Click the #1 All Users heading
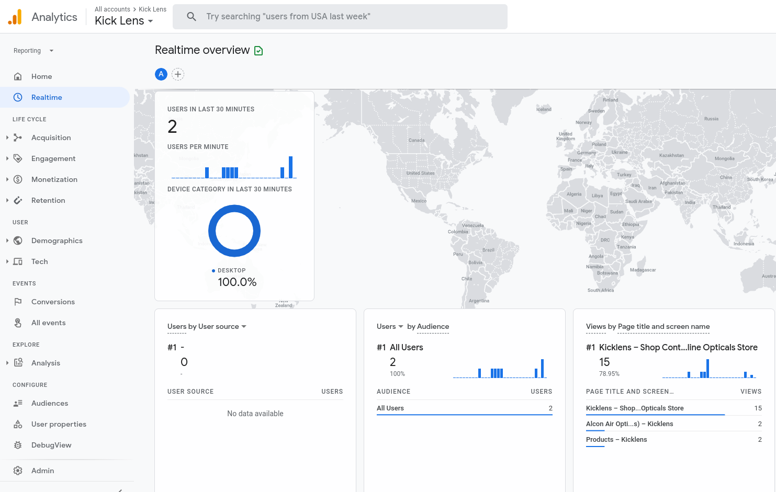This screenshot has height=492, width=776. click(400, 347)
